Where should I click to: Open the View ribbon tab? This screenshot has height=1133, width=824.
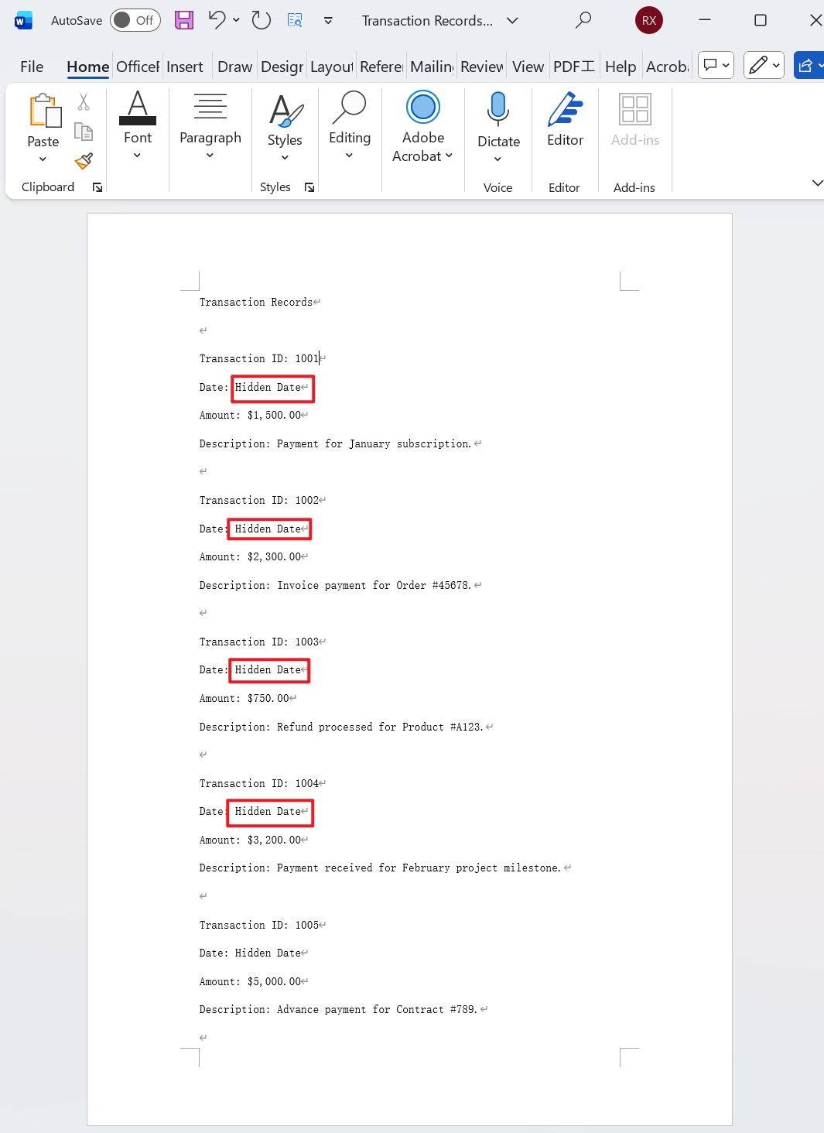(x=528, y=67)
